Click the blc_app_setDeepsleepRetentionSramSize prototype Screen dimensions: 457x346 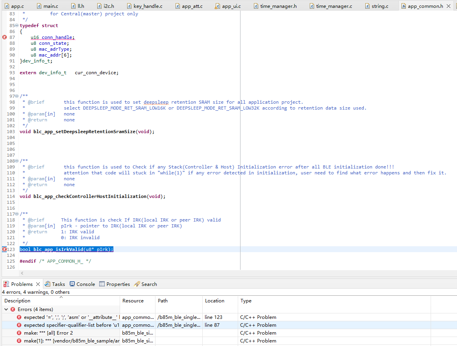pos(87,132)
